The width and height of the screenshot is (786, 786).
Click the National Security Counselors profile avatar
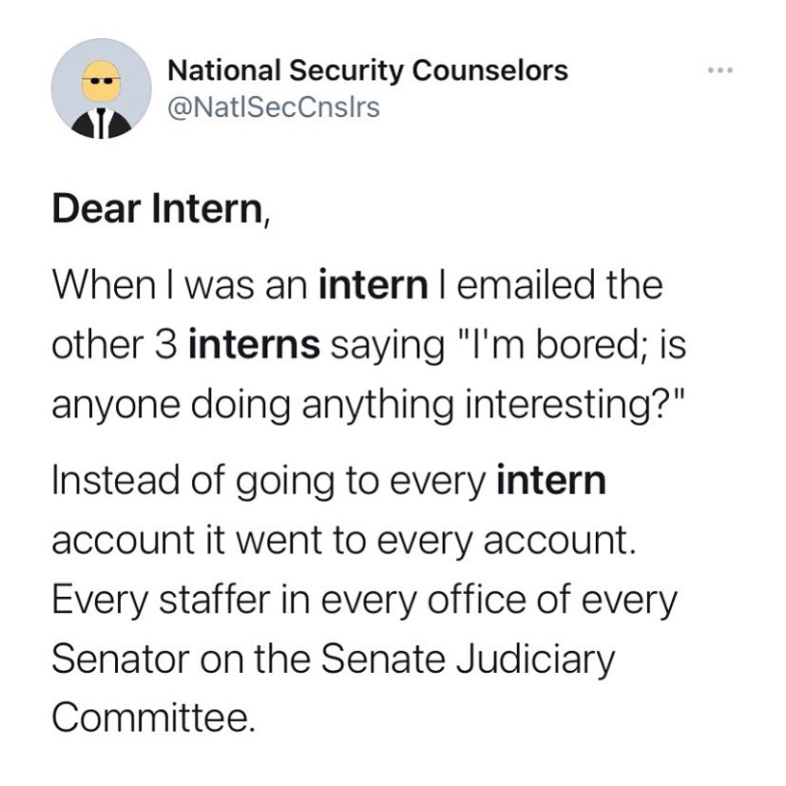[x=102, y=88]
